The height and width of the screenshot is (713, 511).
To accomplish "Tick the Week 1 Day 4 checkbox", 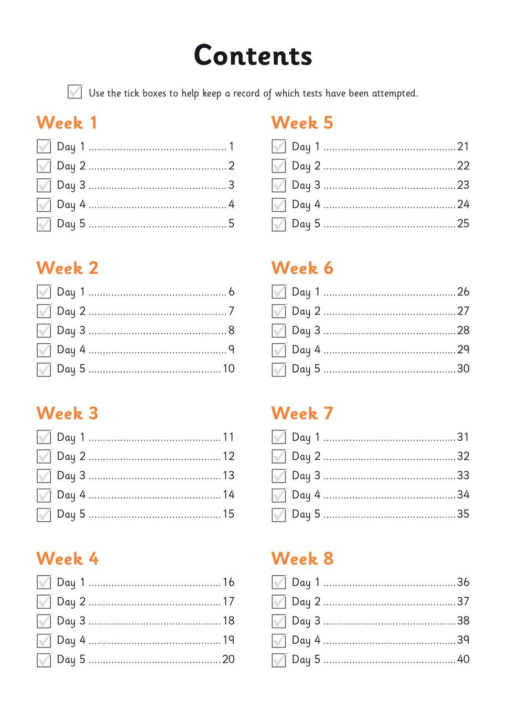I will click(x=44, y=204).
